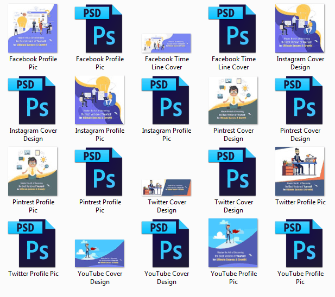Select the Instagram Cover Design PSD file icon
This screenshot has width=335, height=297.
[x=33, y=100]
